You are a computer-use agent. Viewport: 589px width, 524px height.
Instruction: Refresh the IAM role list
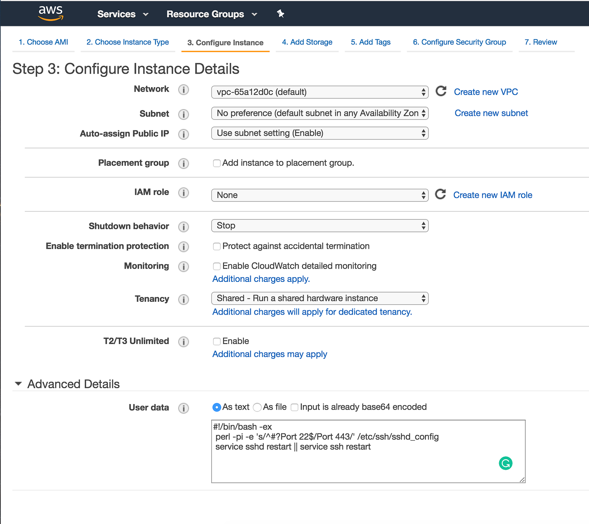pyautogui.click(x=440, y=194)
